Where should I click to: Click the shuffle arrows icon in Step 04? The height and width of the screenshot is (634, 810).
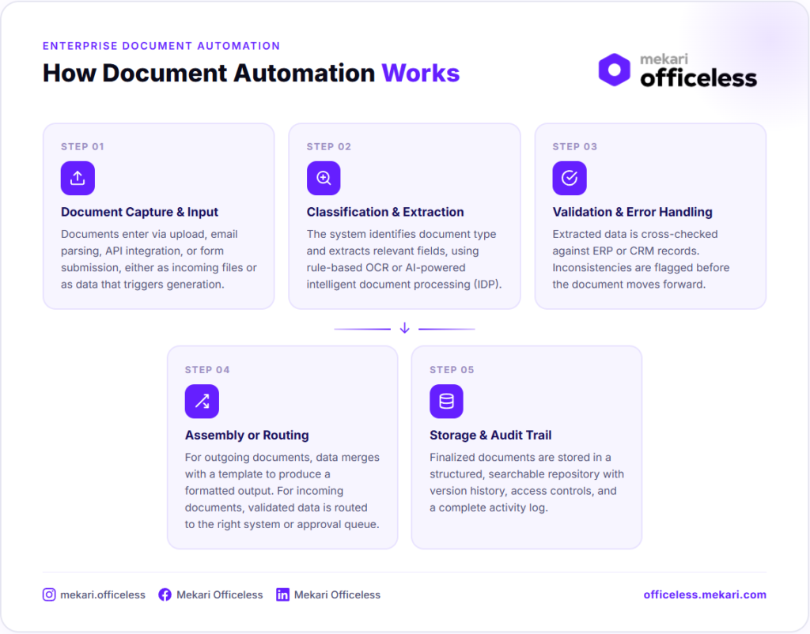pyautogui.click(x=202, y=401)
